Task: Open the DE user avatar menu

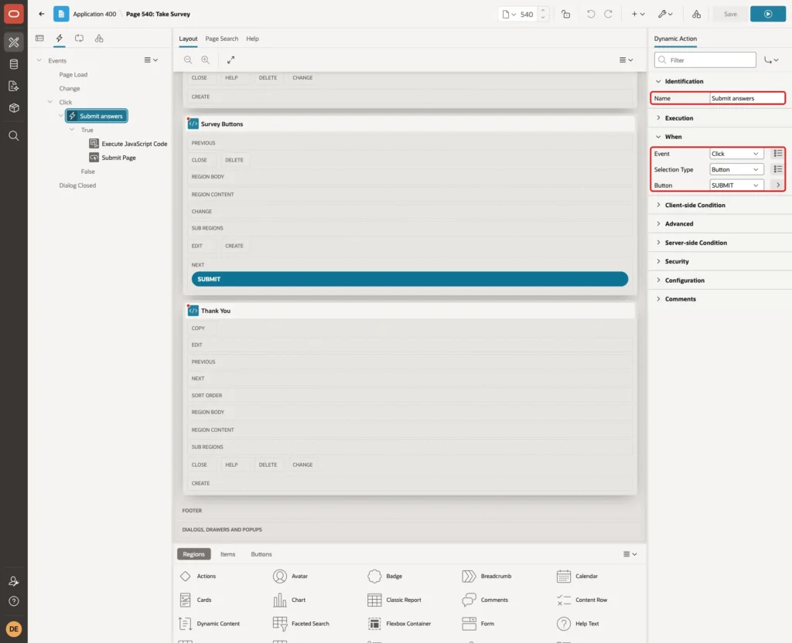Action: tap(14, 629)
